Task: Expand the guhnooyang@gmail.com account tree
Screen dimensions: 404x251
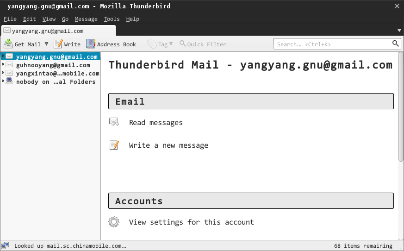Action: pos(3,64)
